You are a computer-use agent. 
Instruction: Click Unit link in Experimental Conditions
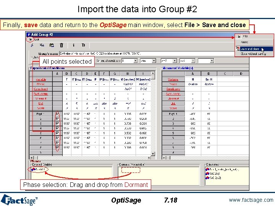click(41, 103)
